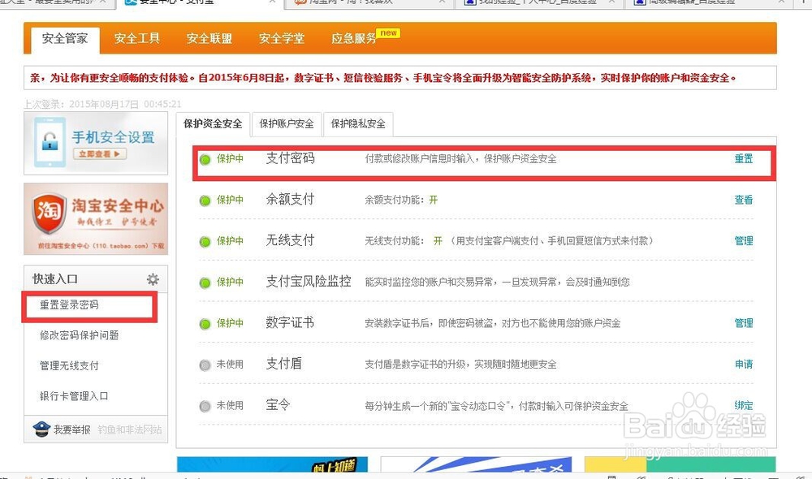Click green status dot for 支付密码
The image size is (812, 479).
click(x=205, y=159)
